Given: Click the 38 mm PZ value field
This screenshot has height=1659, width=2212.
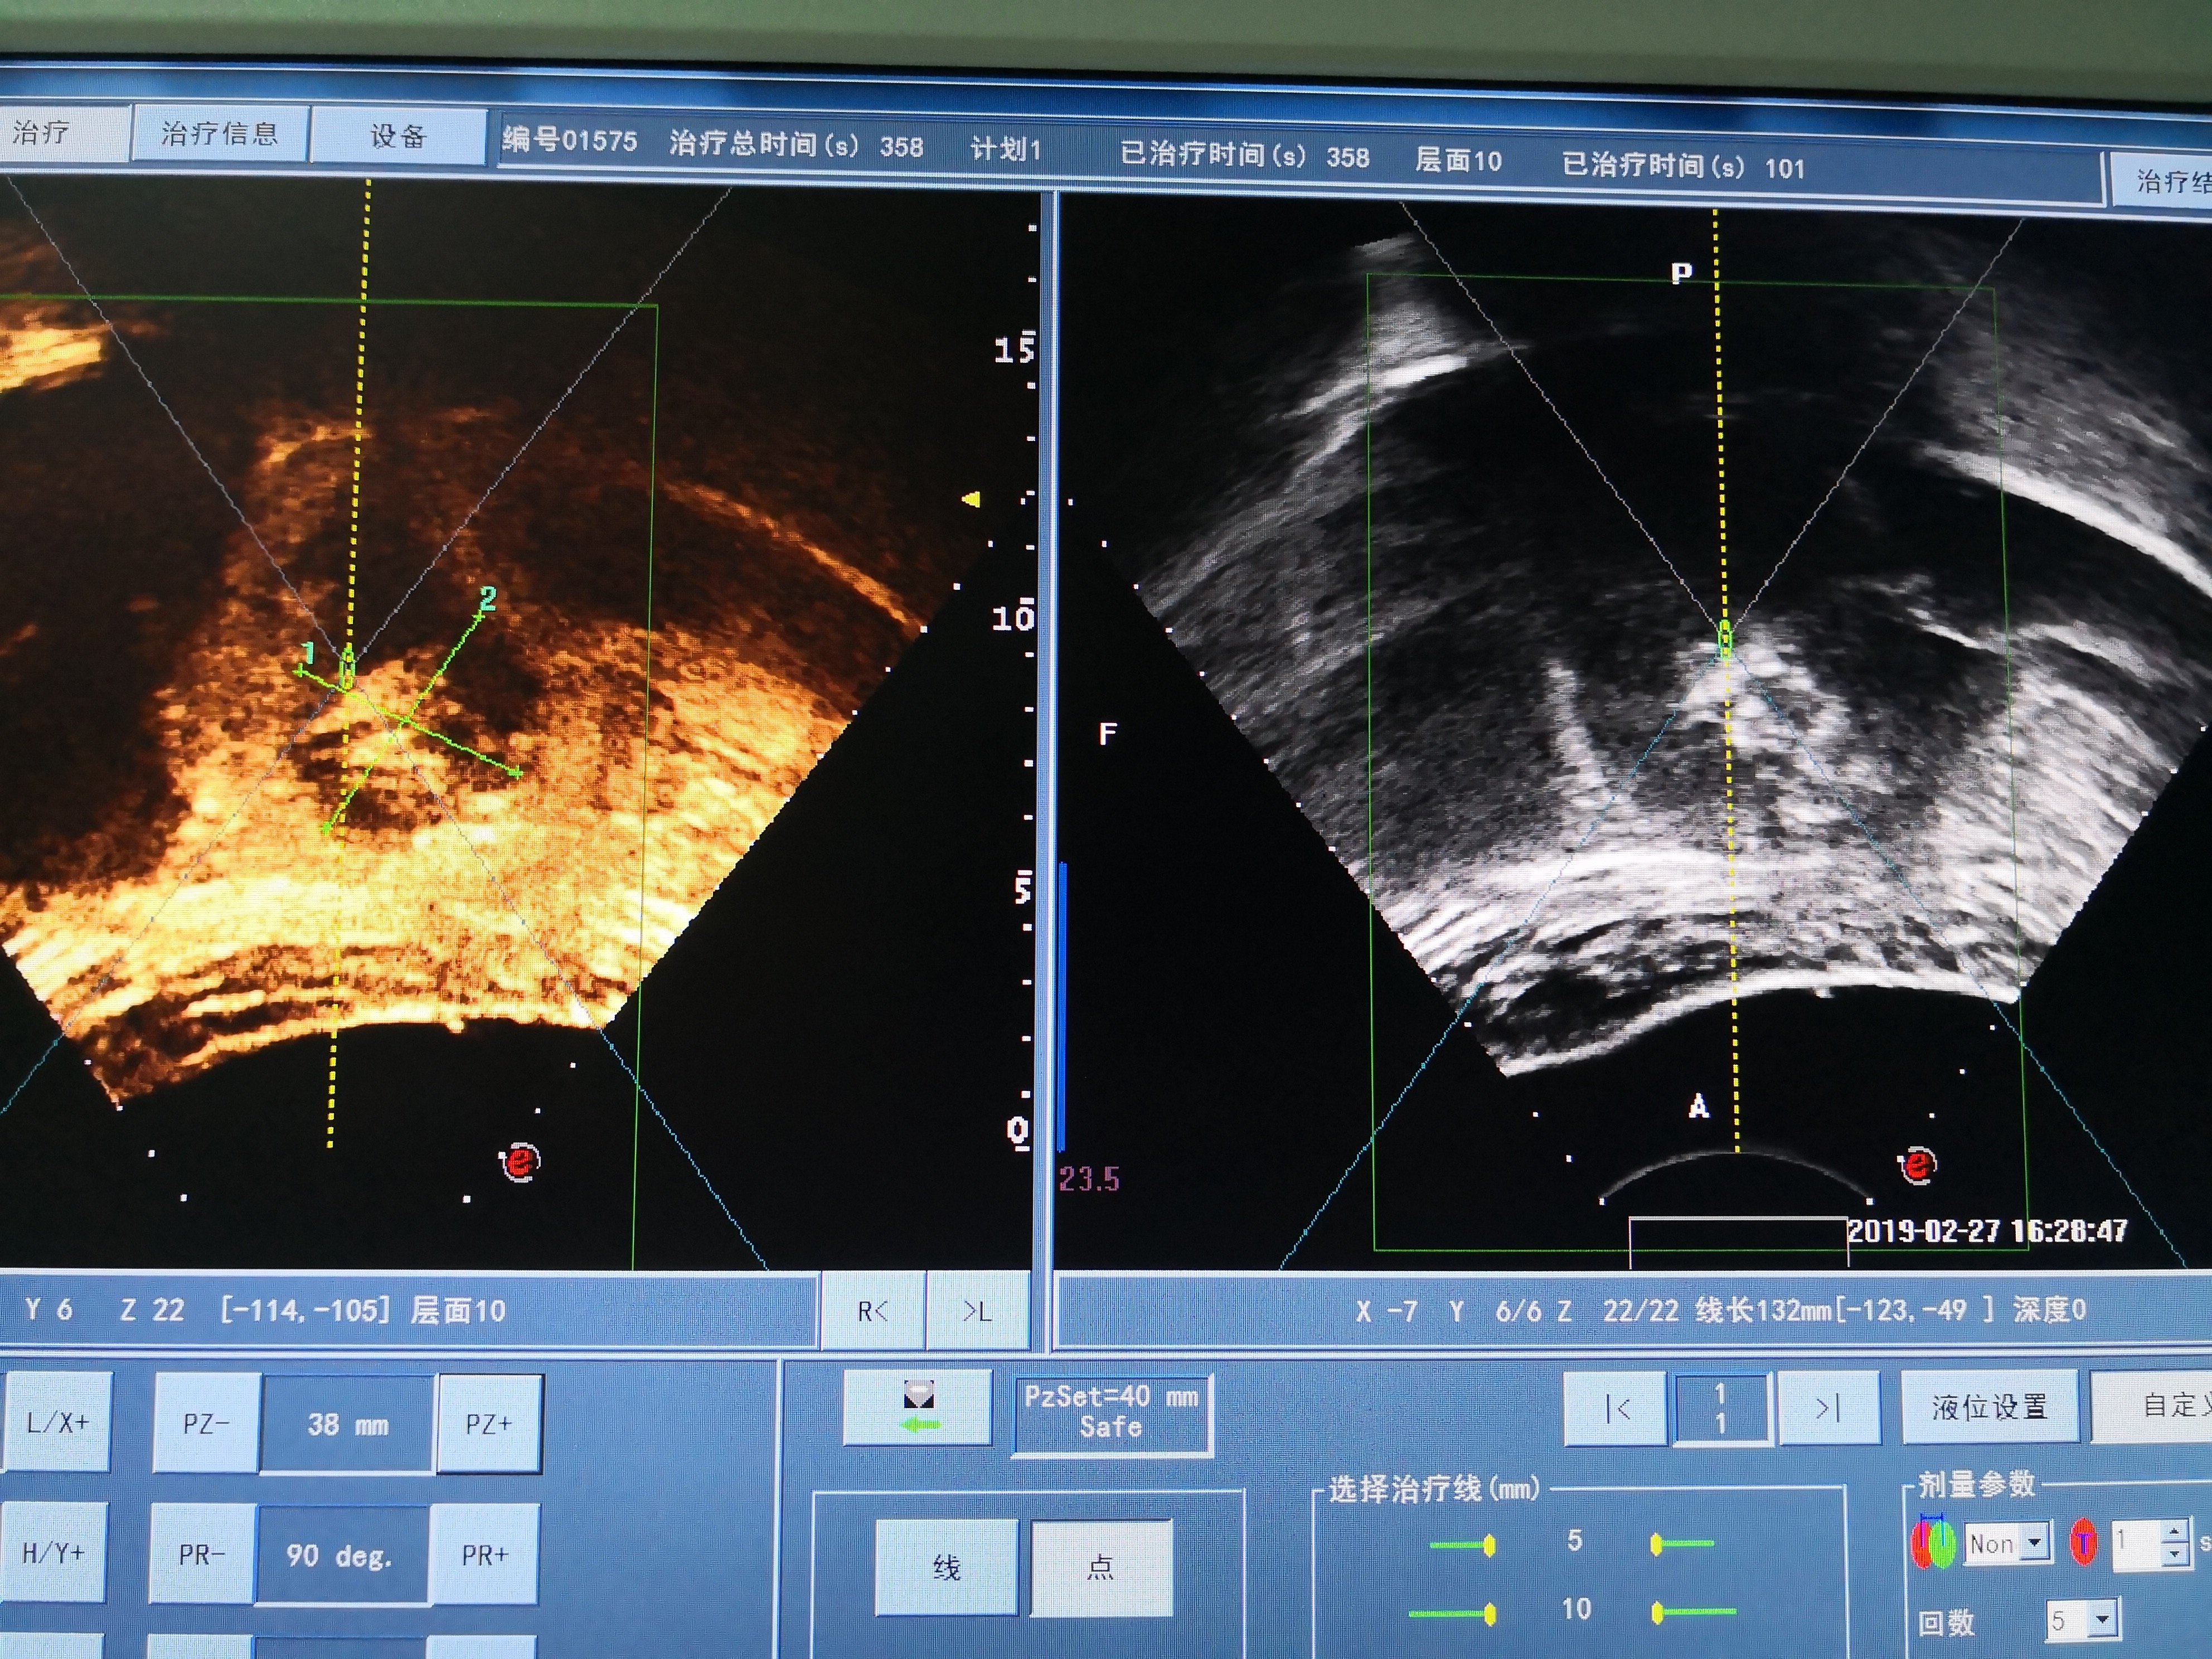Looking at the screenshot, I should click(347, 1424).
